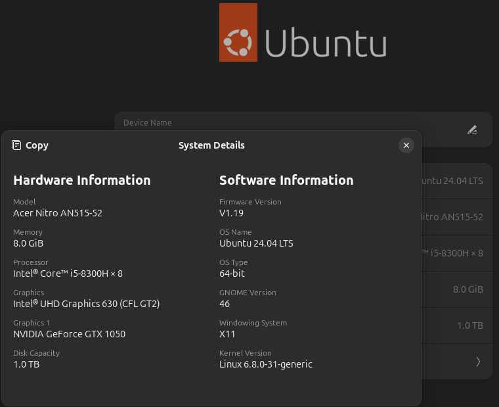
Task: Click the System Details dialog title
Action: coord(211,145)
